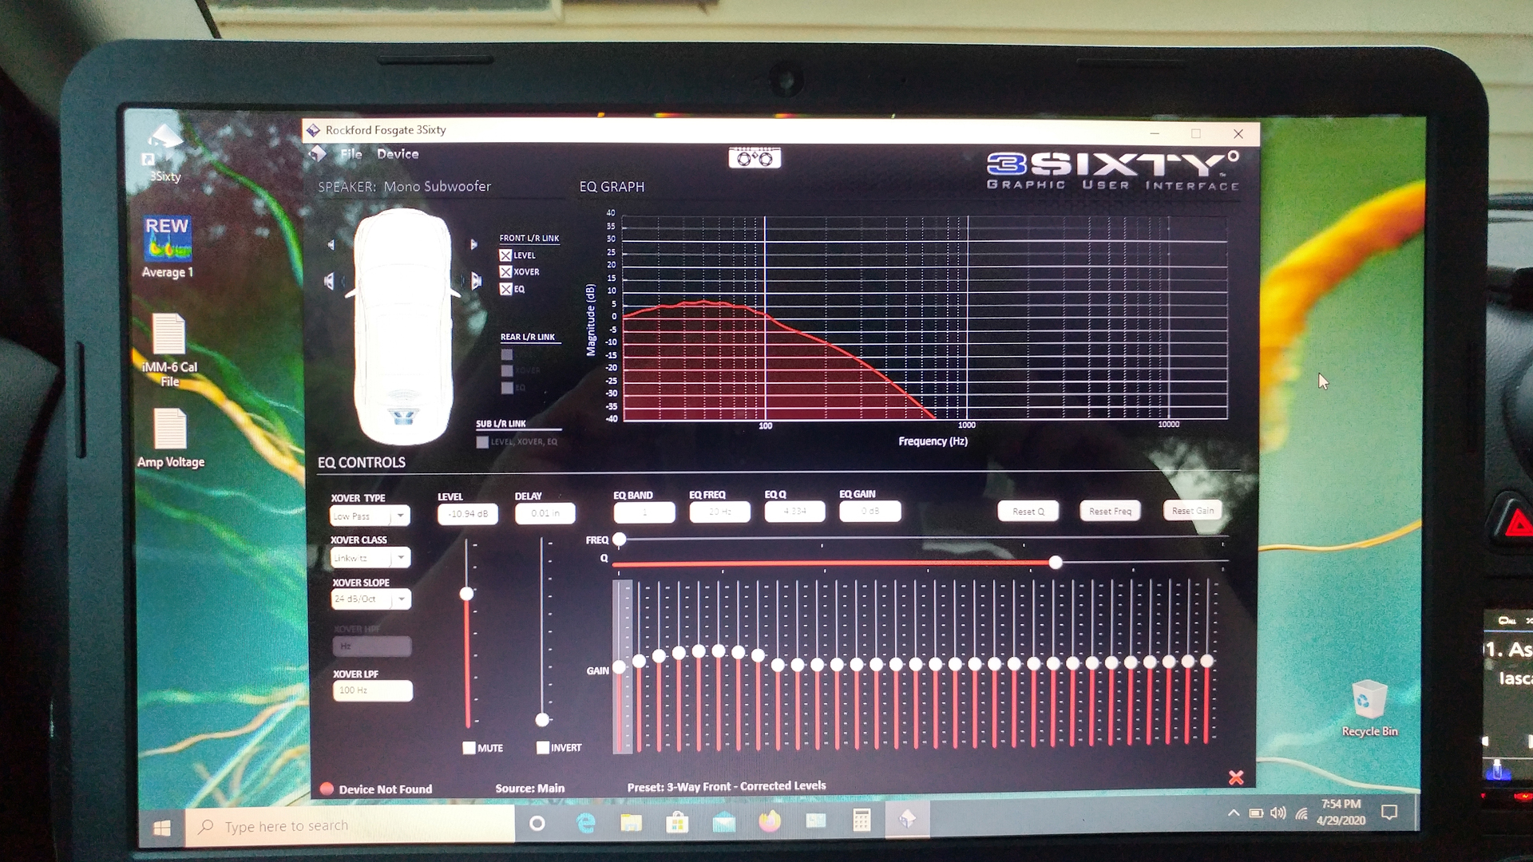Open the Wi-Fi network tray icon

(x=1301, y=813)
